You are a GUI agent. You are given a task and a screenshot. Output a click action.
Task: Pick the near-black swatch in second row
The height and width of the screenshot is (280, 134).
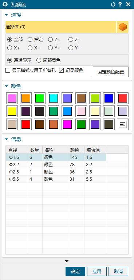tap(40, 111)
